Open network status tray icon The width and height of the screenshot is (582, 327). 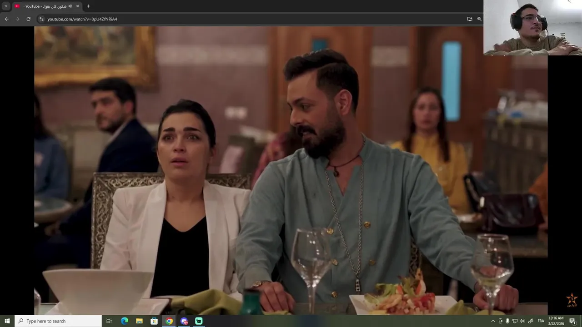click(515, 321)
